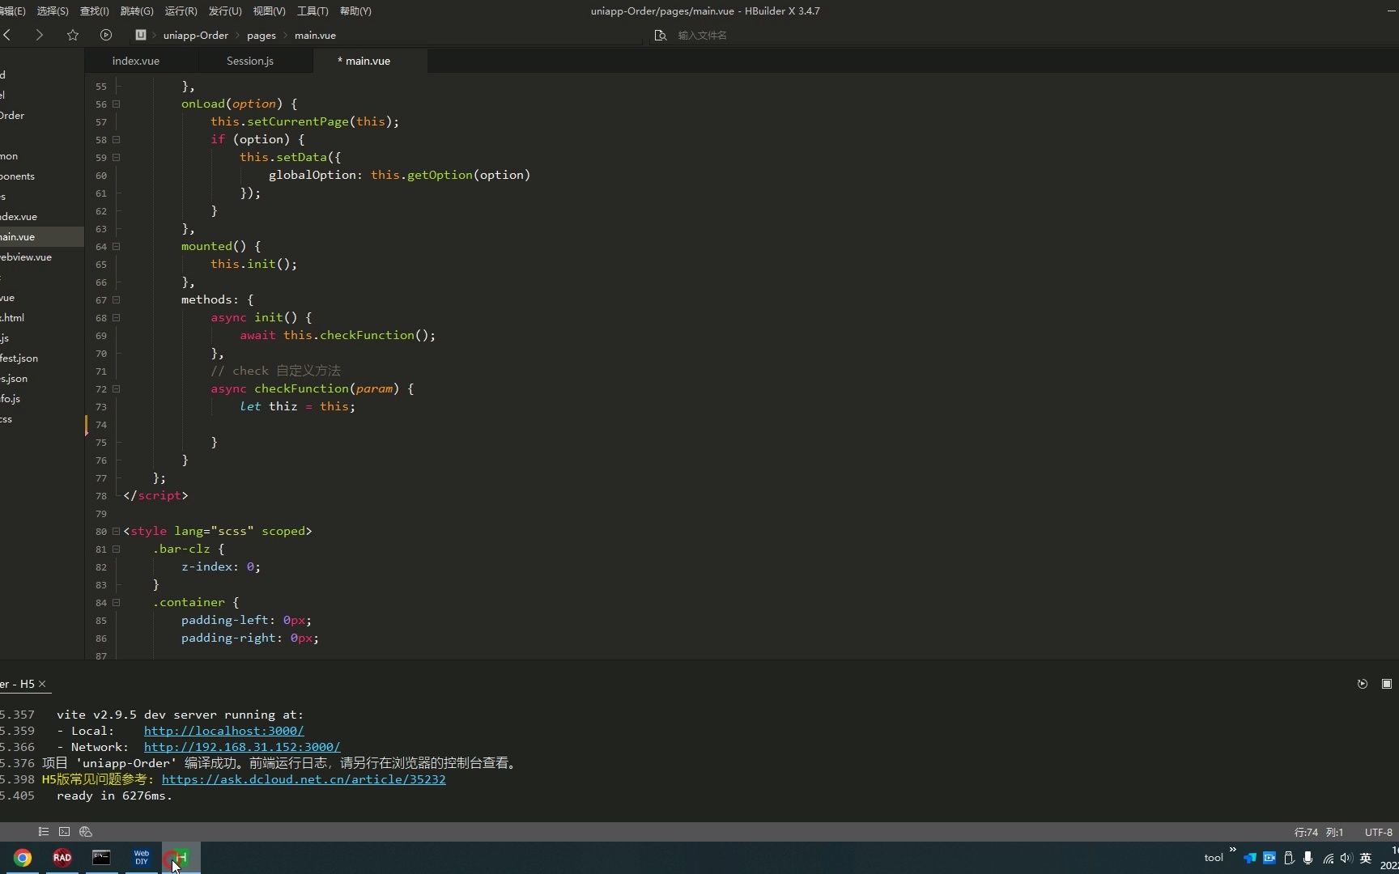Click uniapp-Order in the breadcrumb

coord(196,35)
